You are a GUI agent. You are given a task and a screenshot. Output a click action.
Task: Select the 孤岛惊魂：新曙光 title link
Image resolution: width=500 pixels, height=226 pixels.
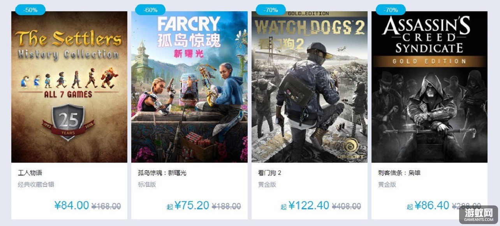162,173
